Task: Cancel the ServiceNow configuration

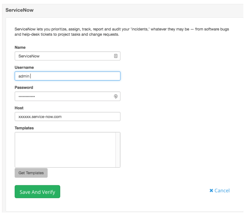Action: pos(220,190)
